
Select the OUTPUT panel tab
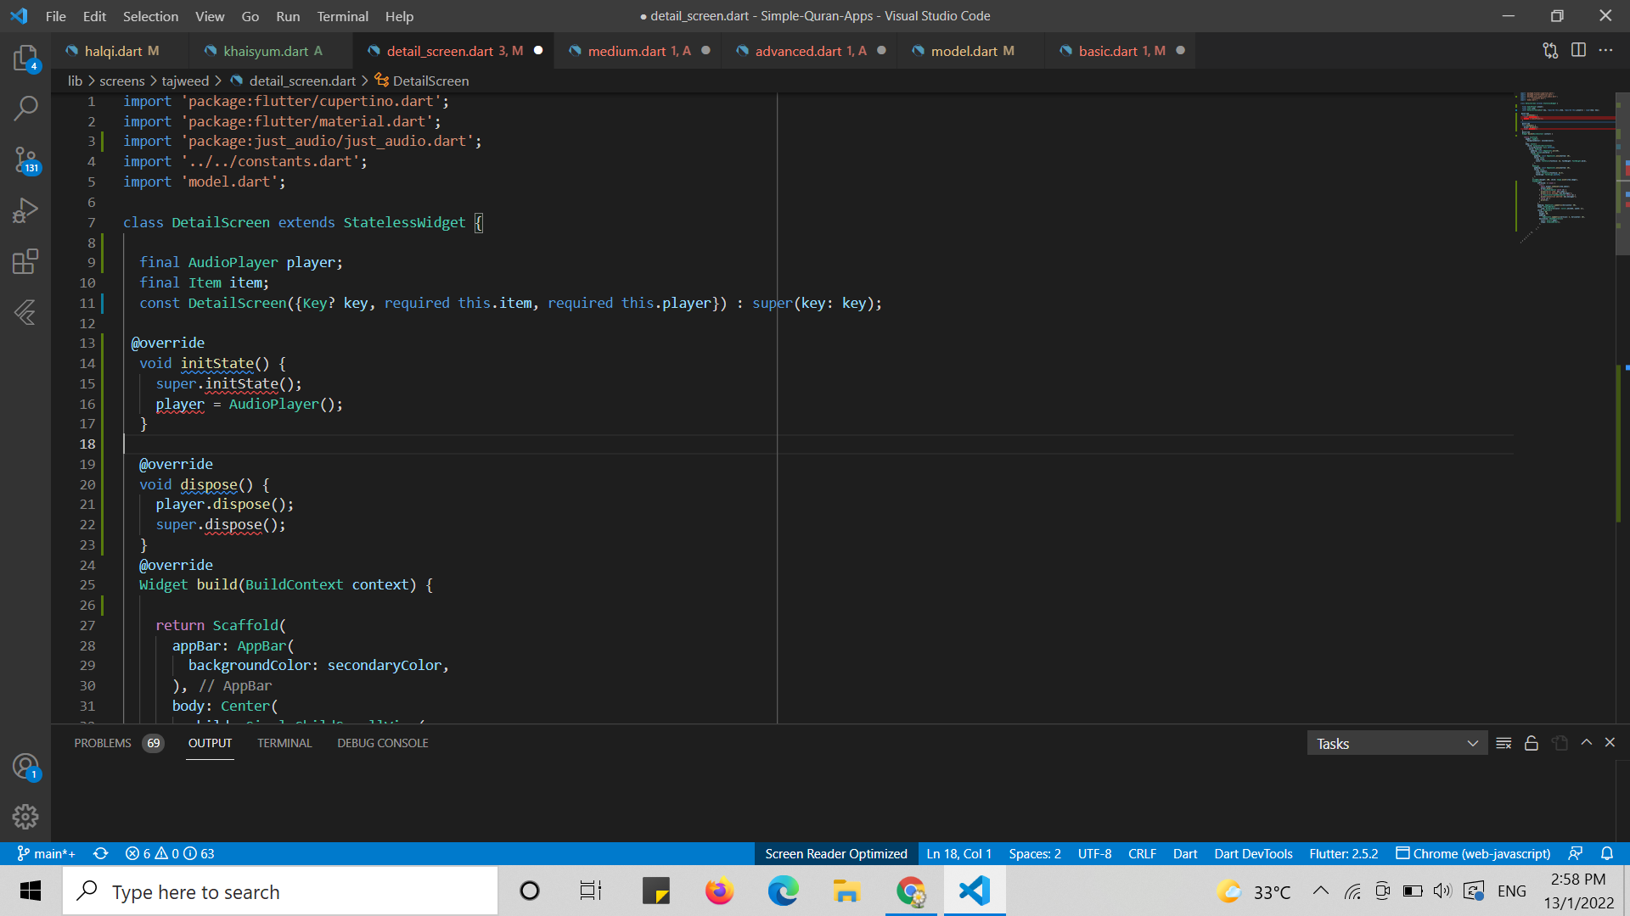pos(210,743)
